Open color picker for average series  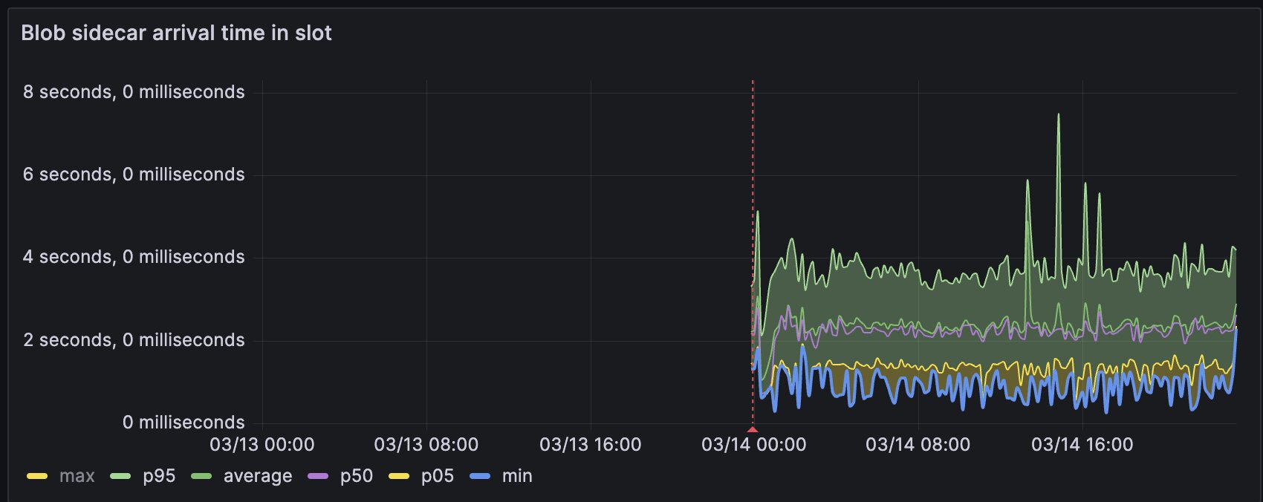pyautogui.click(x=201, y=476)
